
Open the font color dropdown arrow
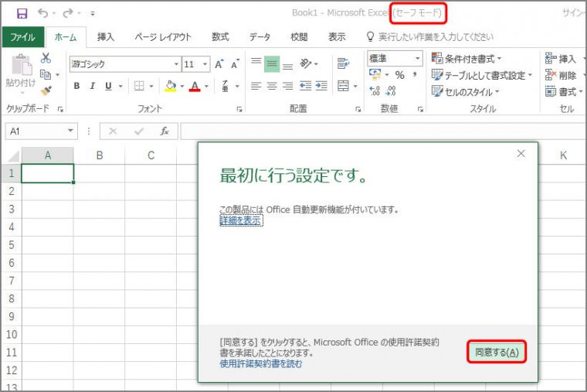[x=206, y=86]
